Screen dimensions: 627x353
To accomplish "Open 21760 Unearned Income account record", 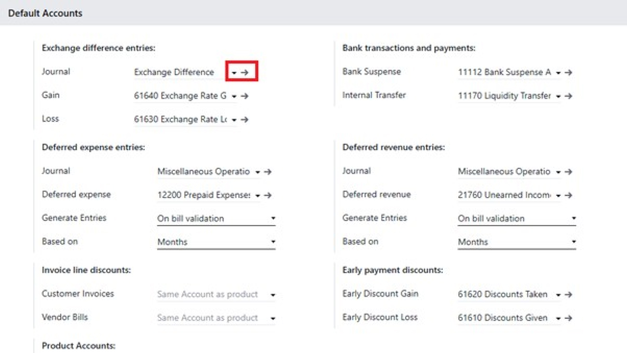I will (x=568, y=195).
